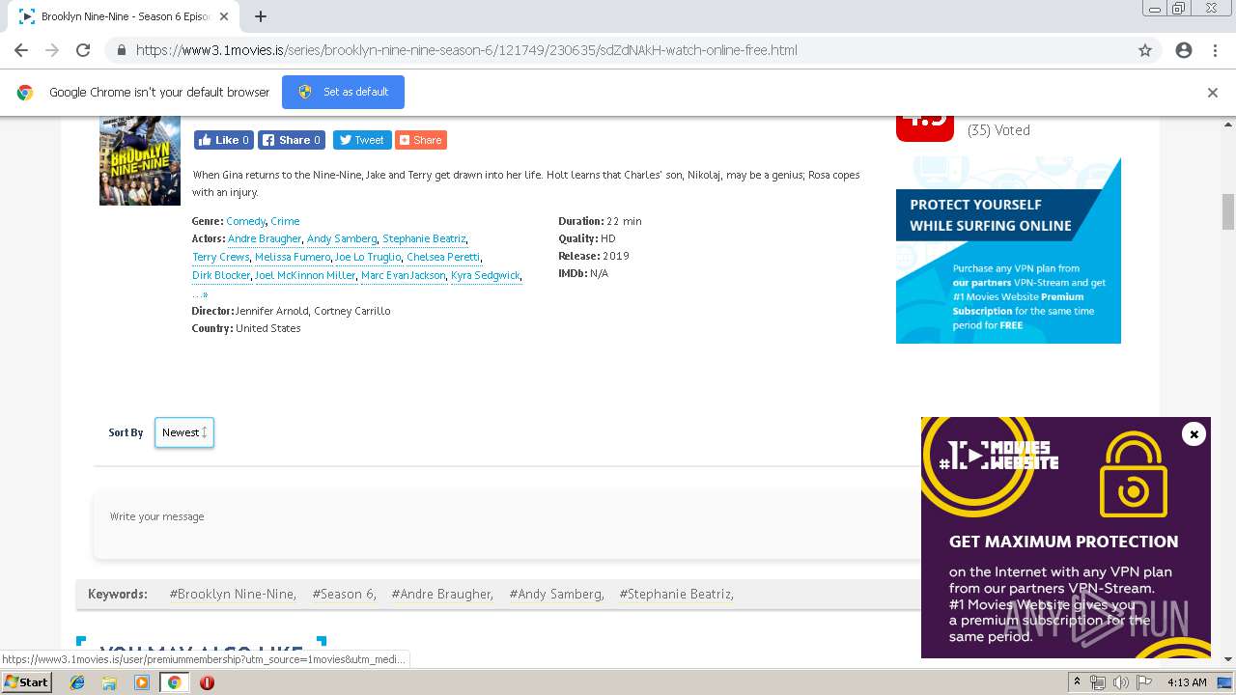1236x695 pixels.
Task: Bookmark this page with the star icon
Action: 1145,50
